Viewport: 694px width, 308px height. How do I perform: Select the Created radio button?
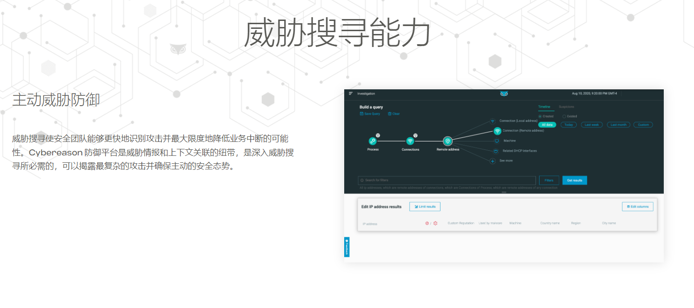540,116
